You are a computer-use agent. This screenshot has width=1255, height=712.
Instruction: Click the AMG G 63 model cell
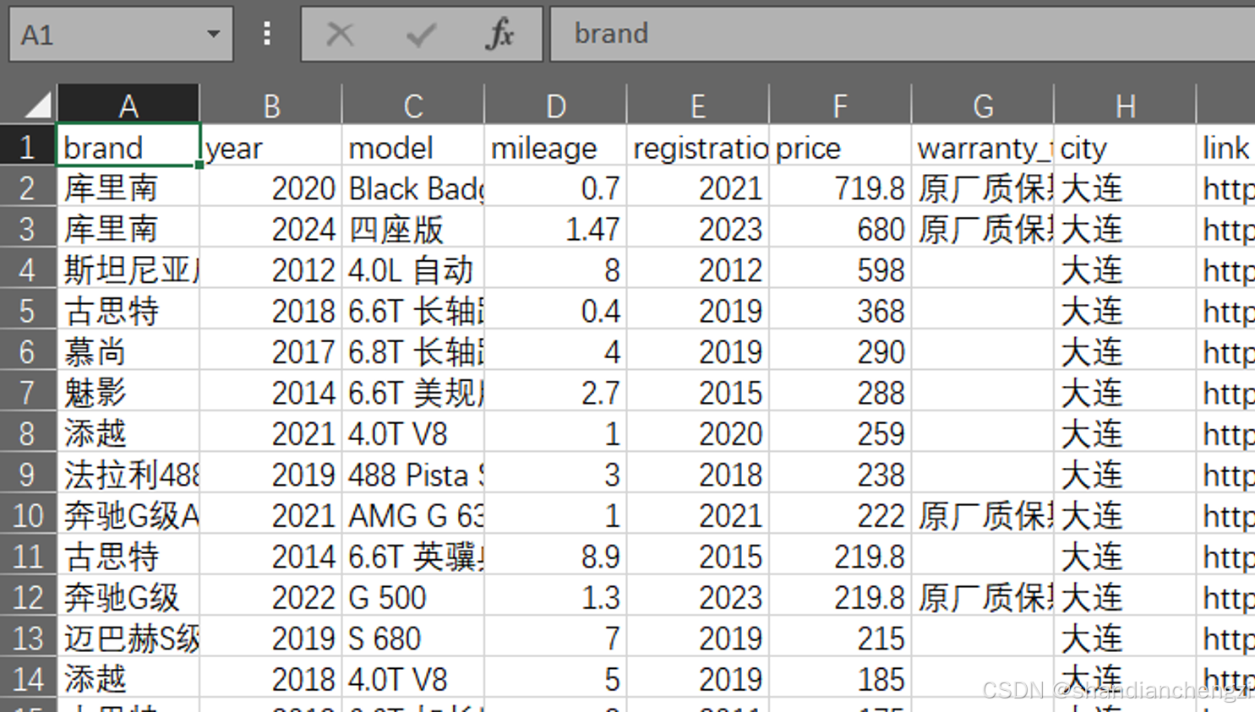413,515
